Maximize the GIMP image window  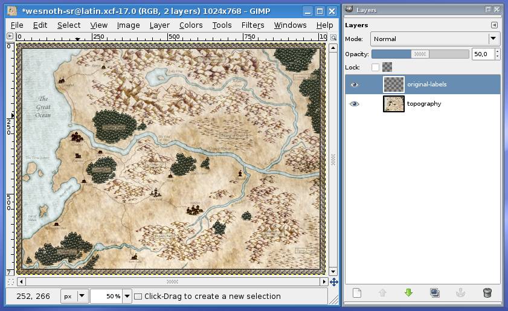tap(320, 11)
